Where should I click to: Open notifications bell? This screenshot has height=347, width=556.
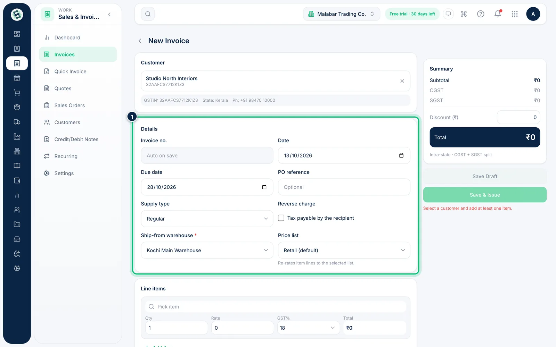coord(498,14)
